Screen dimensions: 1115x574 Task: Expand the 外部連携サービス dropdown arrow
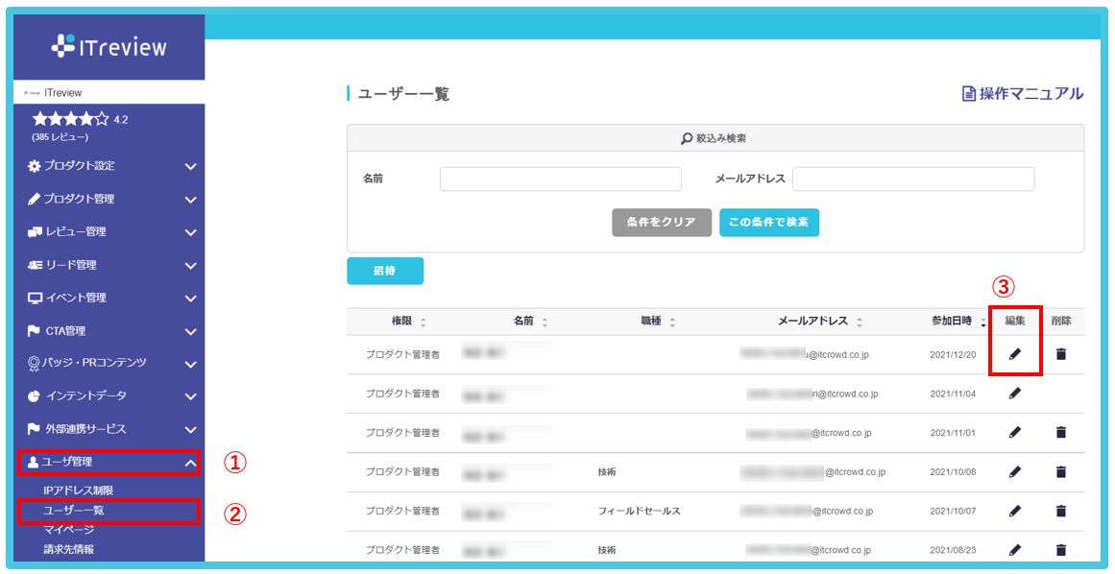(192, 428)
